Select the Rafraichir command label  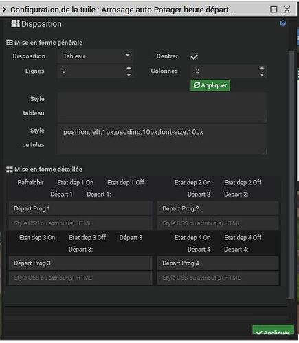click(x=30, y=182)
